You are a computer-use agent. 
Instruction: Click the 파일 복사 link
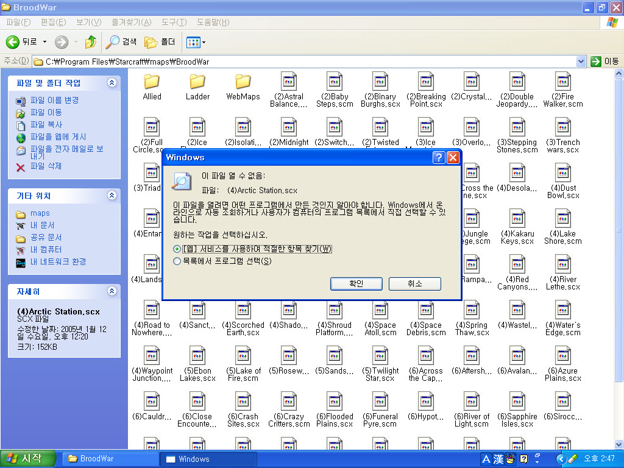tap(46, 125)
